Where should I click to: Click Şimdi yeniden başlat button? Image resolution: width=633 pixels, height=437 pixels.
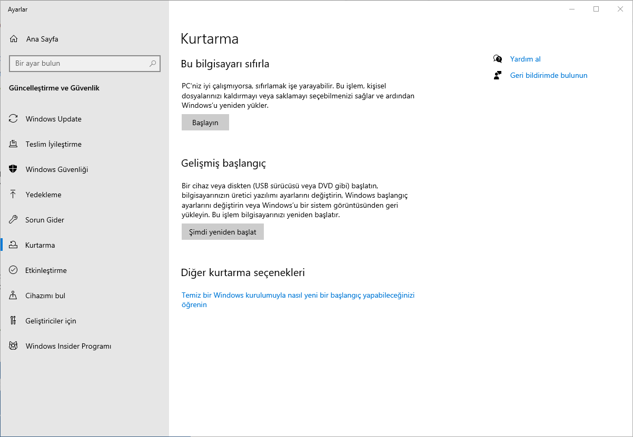point(223,232)
